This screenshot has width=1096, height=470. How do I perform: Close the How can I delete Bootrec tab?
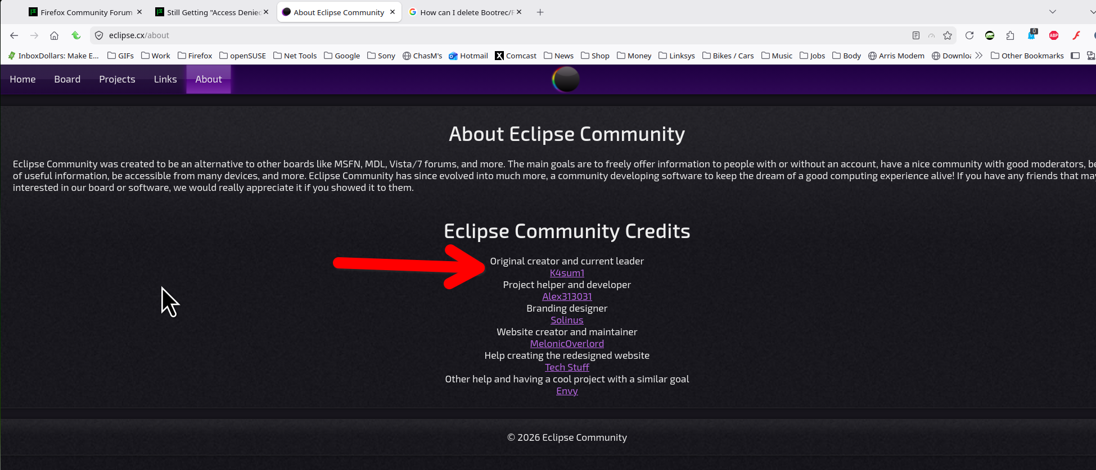[519, 12]
